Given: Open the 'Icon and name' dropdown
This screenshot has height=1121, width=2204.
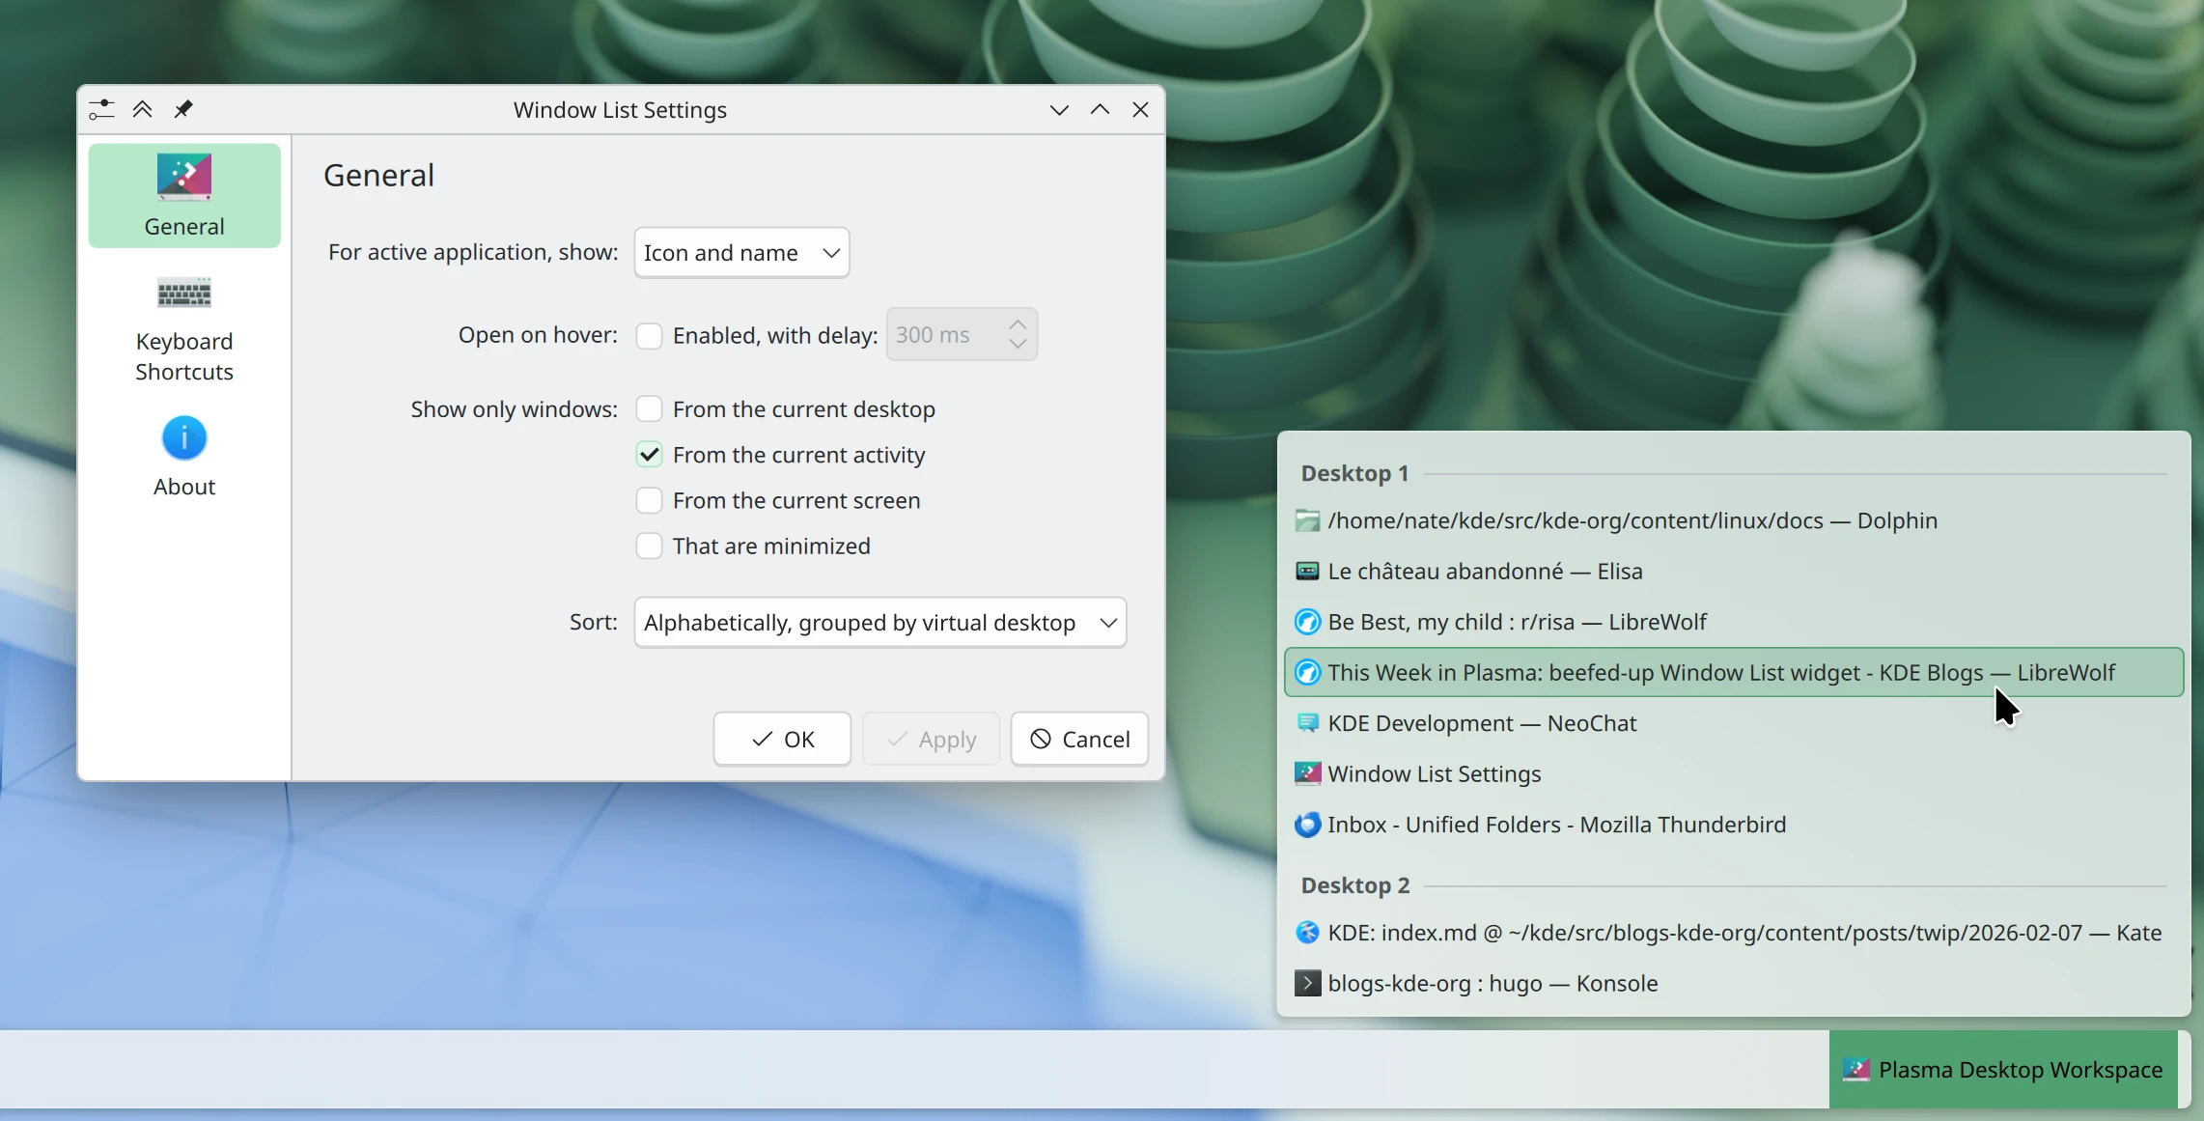Looking at the screenshot, I should pyautogui.click(x=740, y=252).
